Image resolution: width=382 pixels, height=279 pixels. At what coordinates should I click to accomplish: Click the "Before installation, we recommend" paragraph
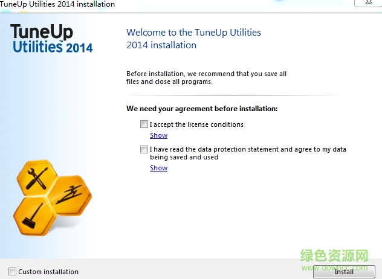point(206,78)
